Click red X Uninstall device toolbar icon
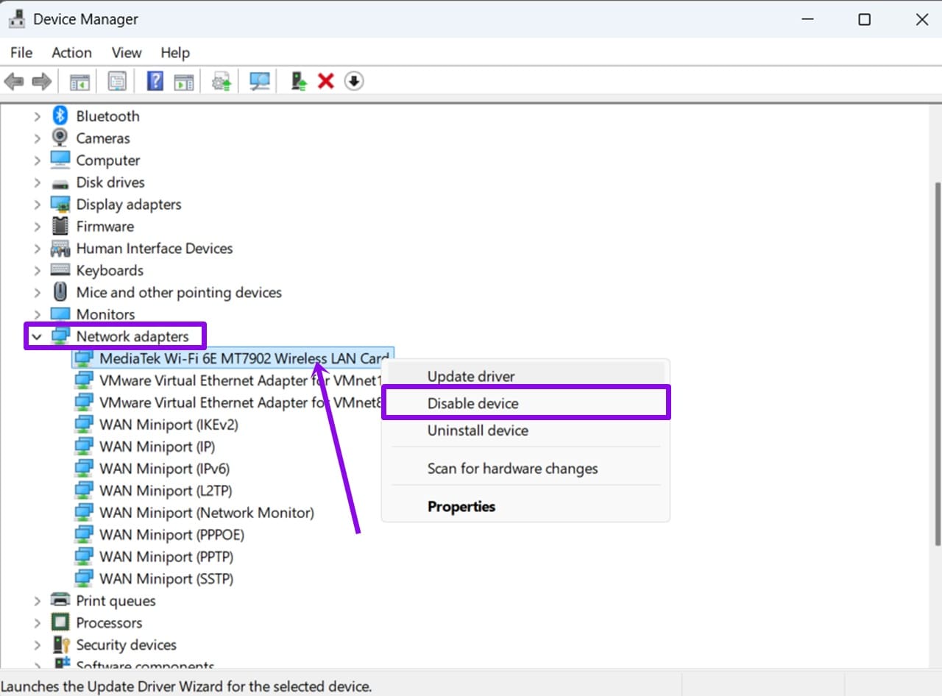Image resolution: width=942 pixels, height=696 pixels. coord(326,81)
